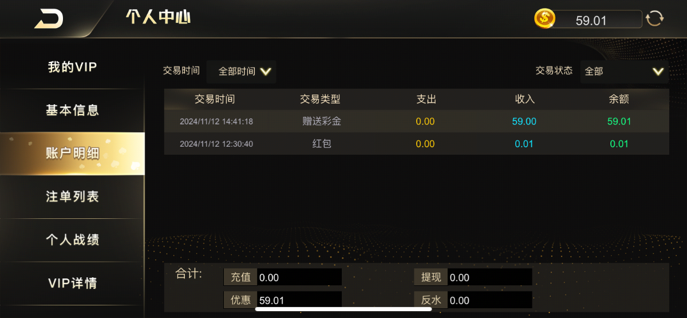Select the 账户明细 tab

click(x=72, y=154)
